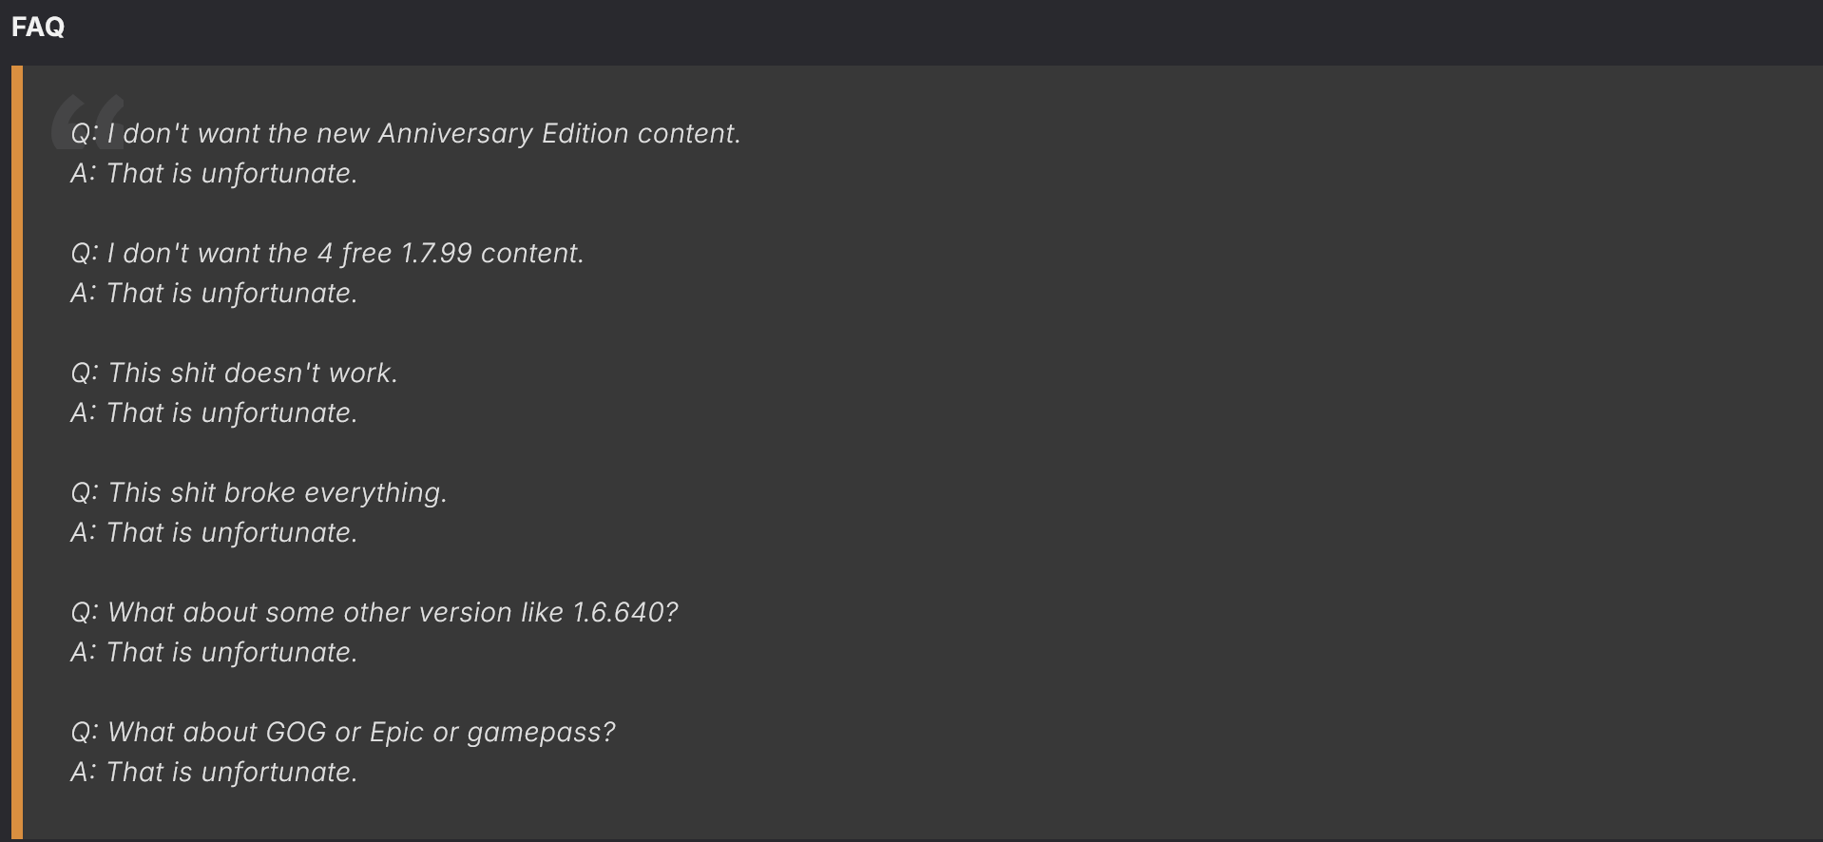Click the version number 1.6.640

625,613
